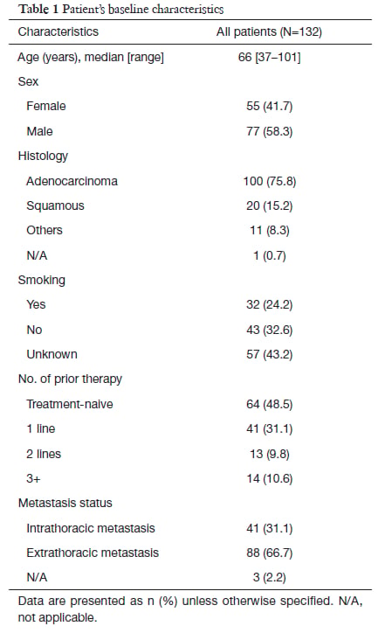
Task: Click the value 66 [37–101]
Action: tap(269, 58)
